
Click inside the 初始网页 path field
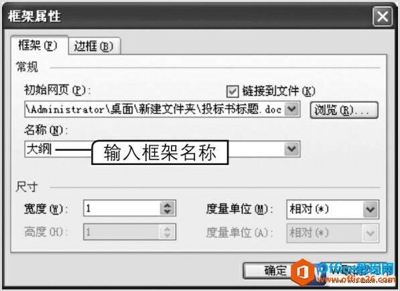(x=155, y=109)
